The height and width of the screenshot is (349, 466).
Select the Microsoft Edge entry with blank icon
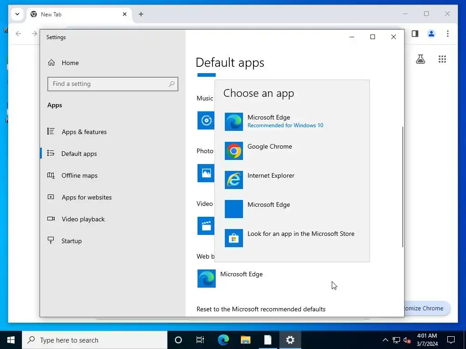click(x=292, y=209)
